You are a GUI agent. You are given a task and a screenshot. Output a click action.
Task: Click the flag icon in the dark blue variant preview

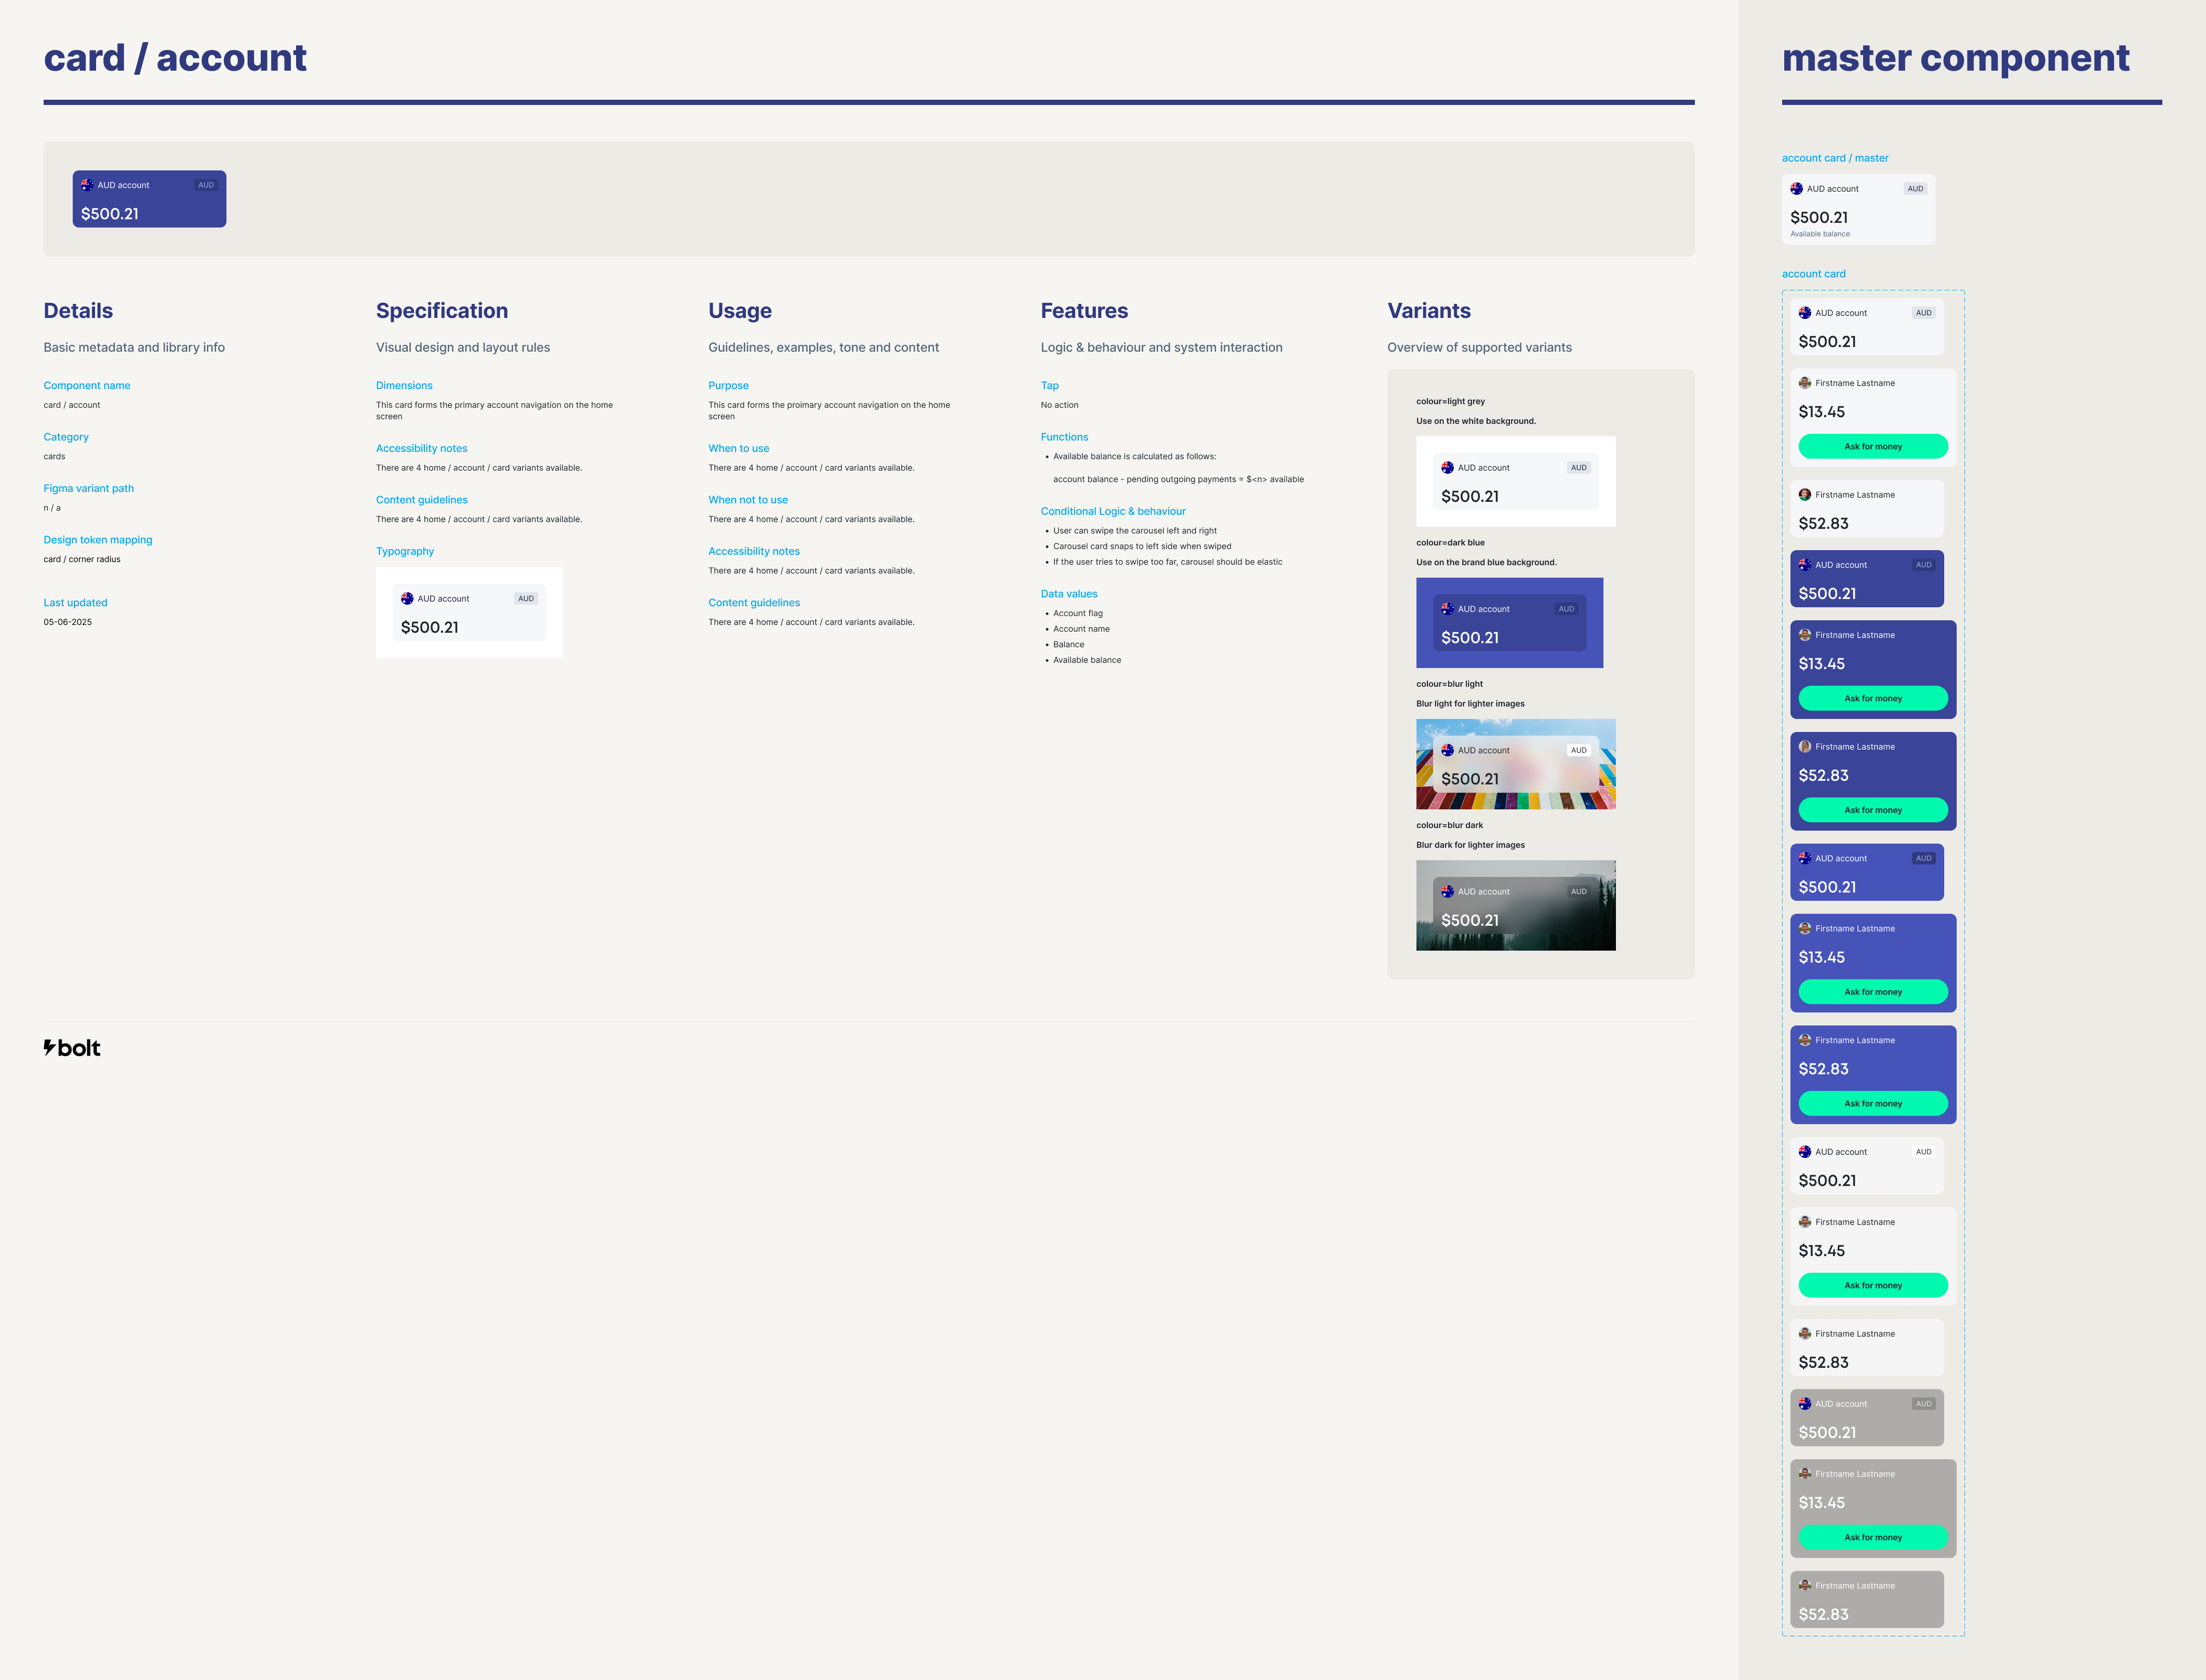coord(1447,608)
